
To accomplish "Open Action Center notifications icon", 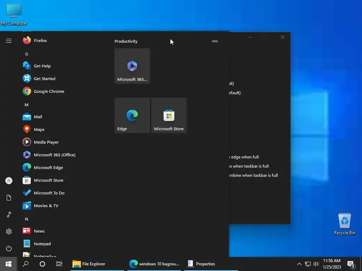I will tap(351, 264).
